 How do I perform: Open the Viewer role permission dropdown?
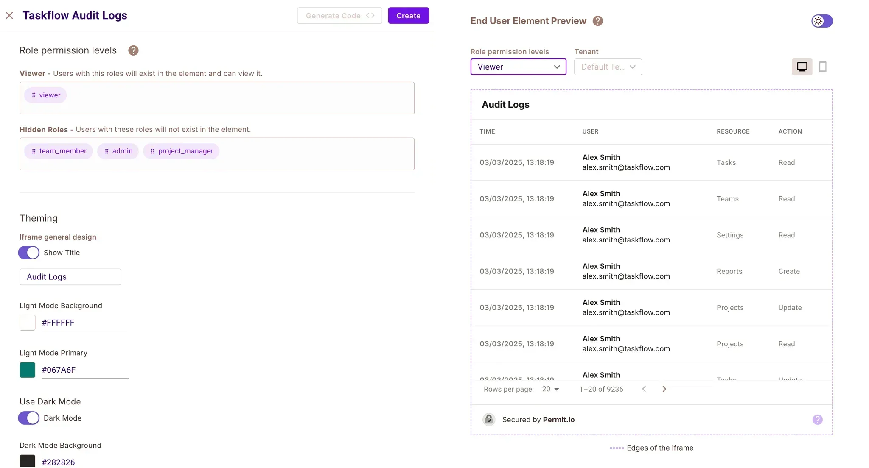coord(518,67)
